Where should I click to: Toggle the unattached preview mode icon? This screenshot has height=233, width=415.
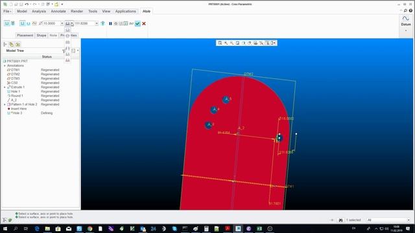121,23
